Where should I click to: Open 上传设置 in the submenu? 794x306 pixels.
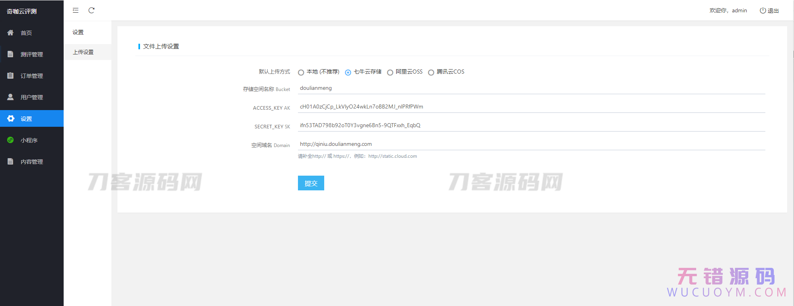pyautogui.click(x=88, y=52)
